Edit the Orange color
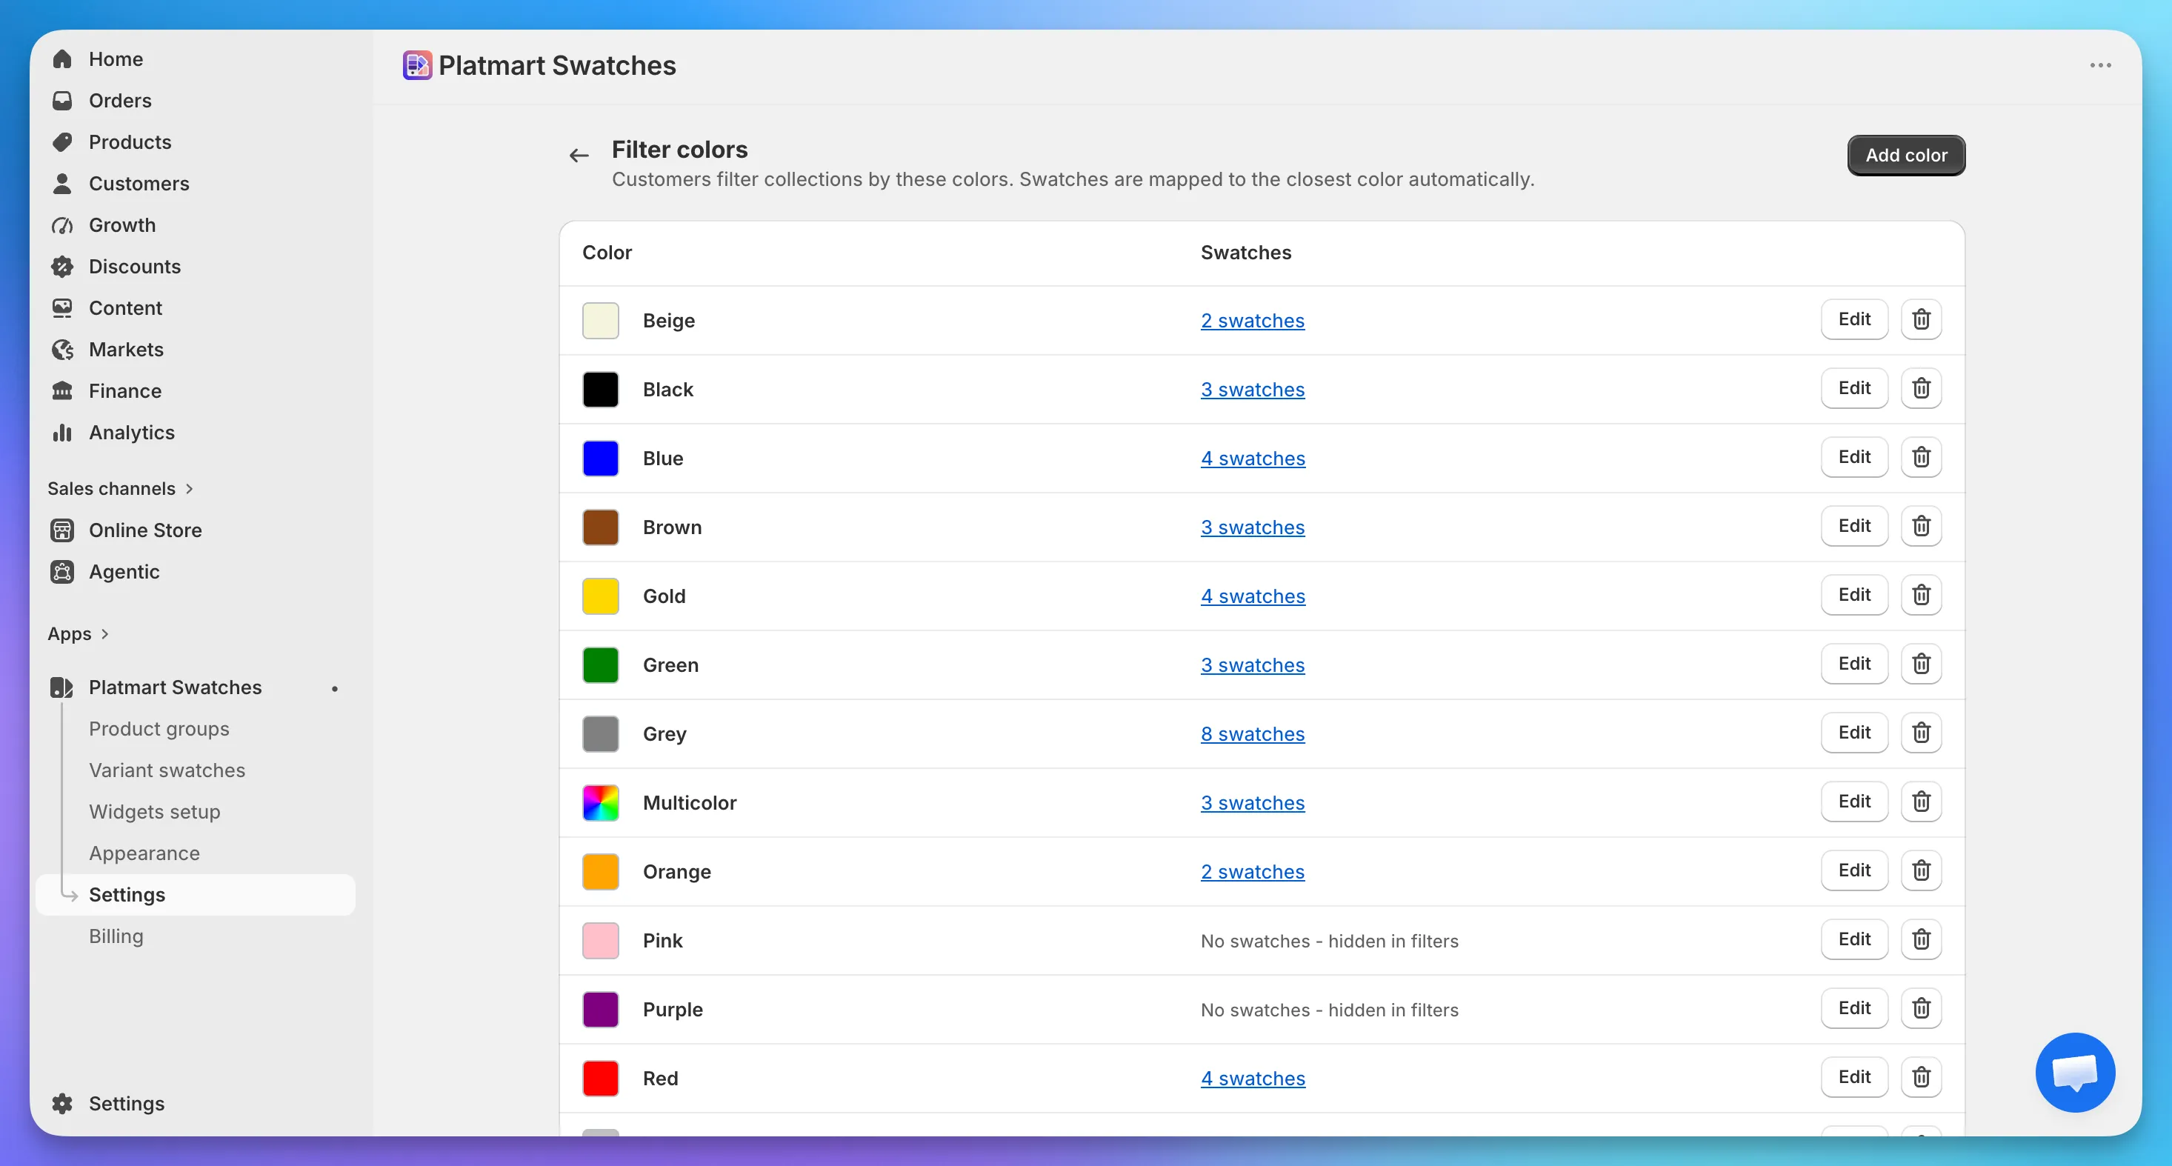The width and height of the screenshot is (2172, 1166). click(x=1854, y=870)
